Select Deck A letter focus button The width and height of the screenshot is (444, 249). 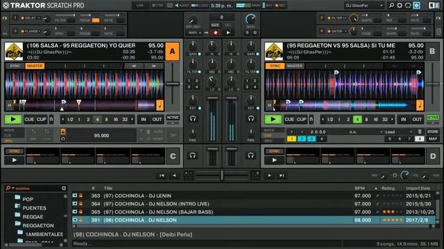point(172,51)
